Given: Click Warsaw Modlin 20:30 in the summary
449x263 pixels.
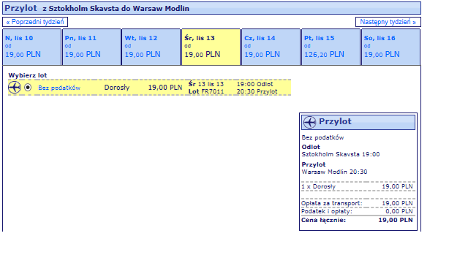Looking at the screenshot, I should pyautogui.click(x=334, y=172).
